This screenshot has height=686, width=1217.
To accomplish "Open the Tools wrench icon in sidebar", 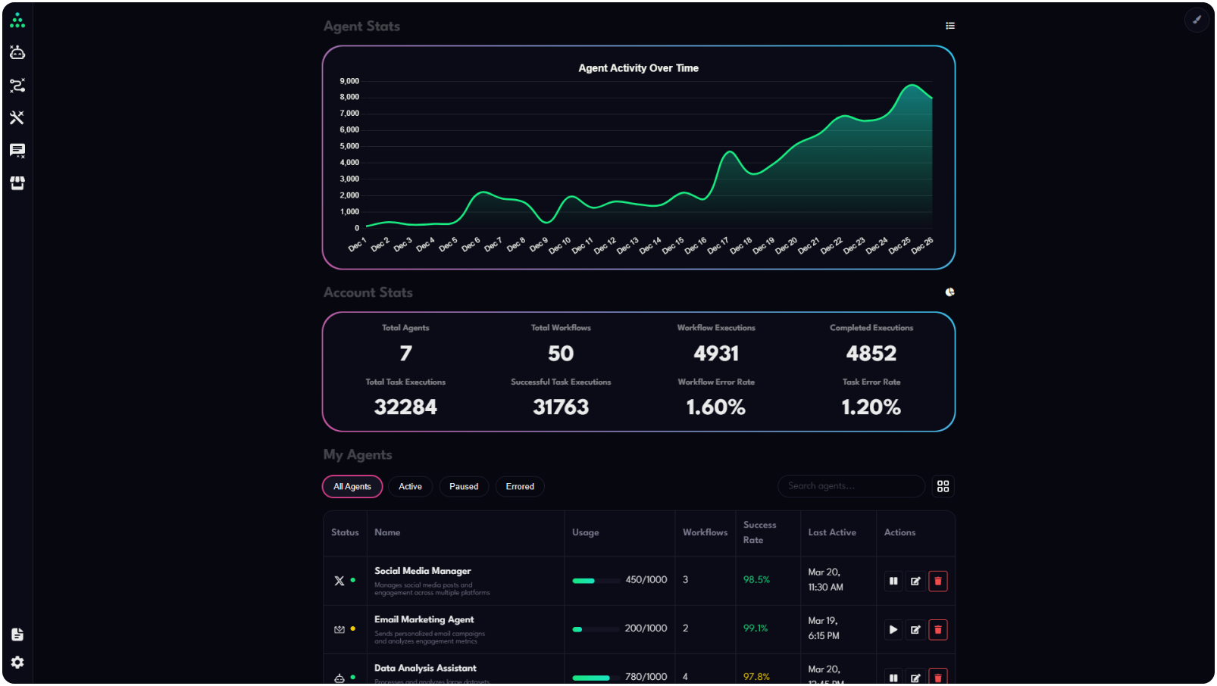I will tap(17, 118).
